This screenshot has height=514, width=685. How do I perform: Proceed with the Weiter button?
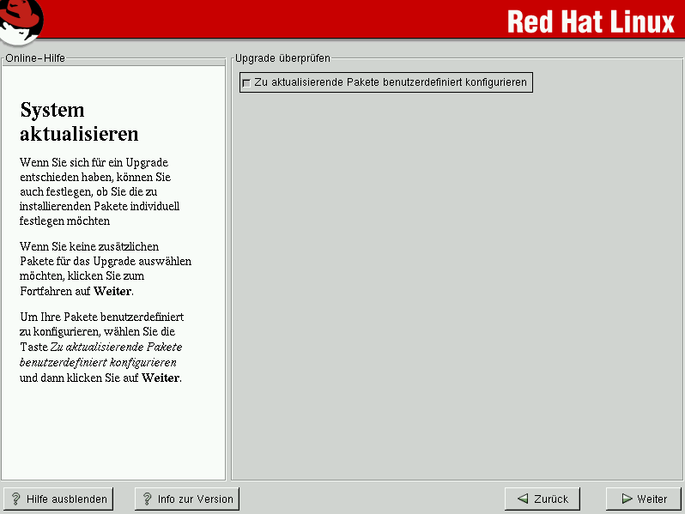(643, 499)
